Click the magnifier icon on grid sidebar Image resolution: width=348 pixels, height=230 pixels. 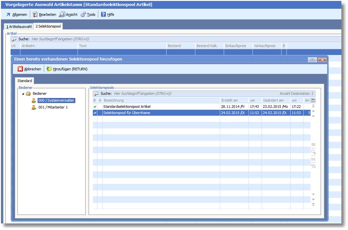(x=313, y=152)
